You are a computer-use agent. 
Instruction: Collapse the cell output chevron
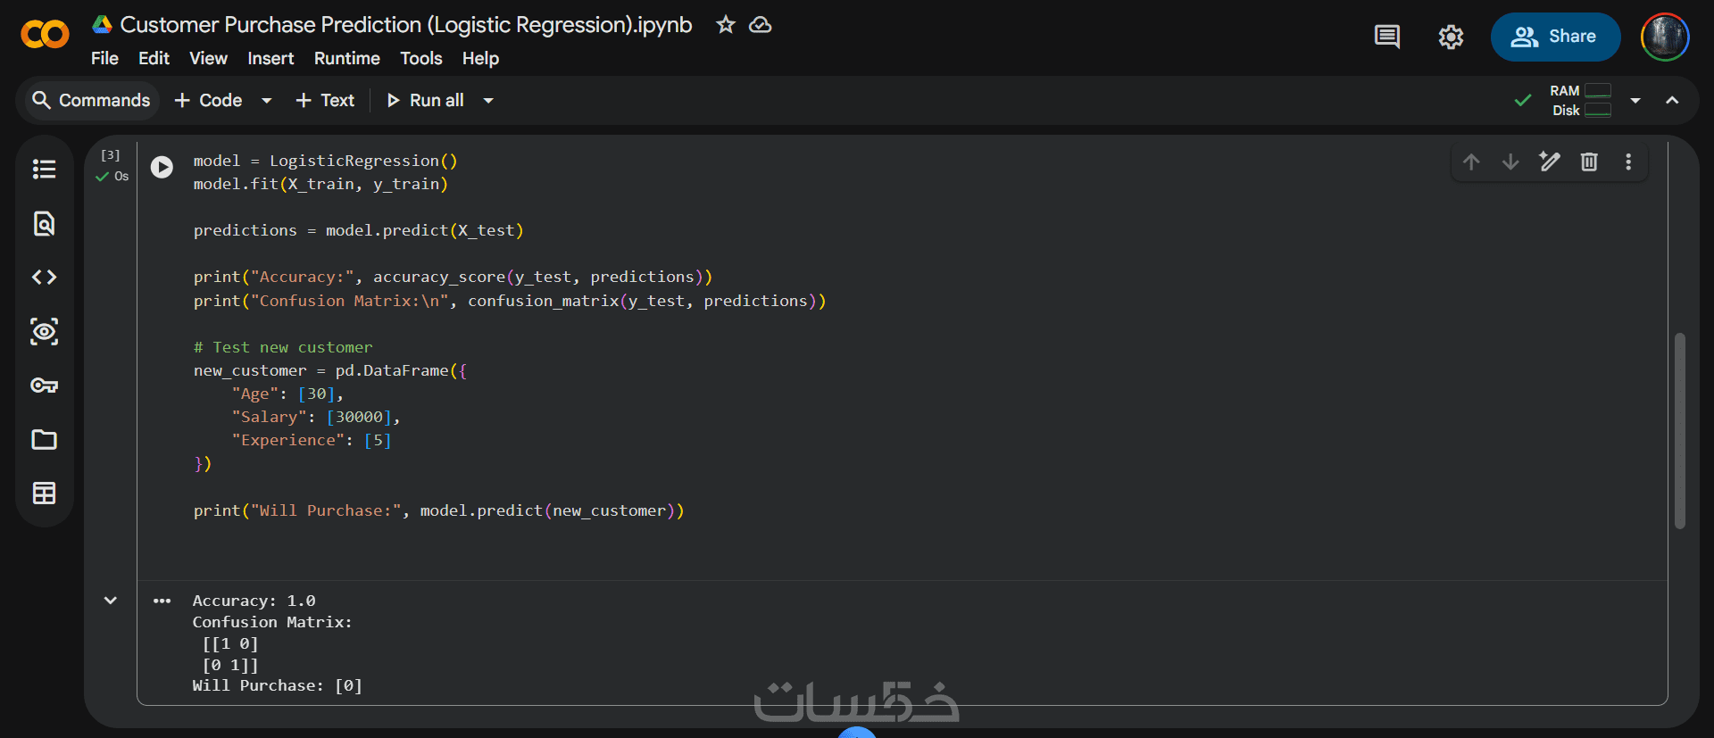pyautogui.click(x=111, y=601)
